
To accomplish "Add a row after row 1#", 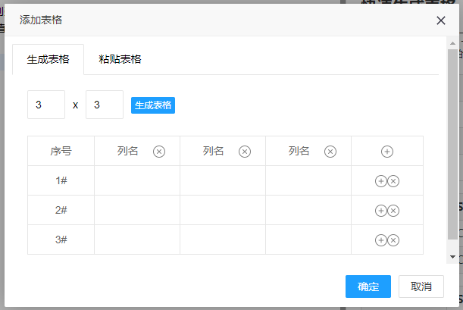I will [x=381, y=181].
